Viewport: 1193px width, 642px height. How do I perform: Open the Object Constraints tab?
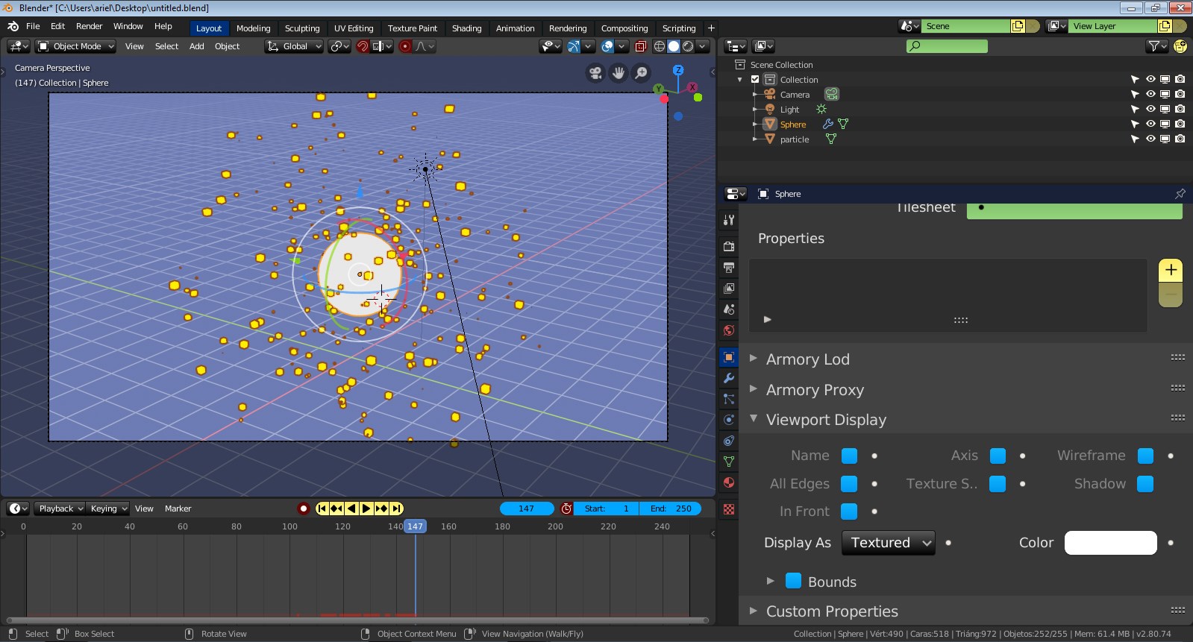tap(729, 441)
